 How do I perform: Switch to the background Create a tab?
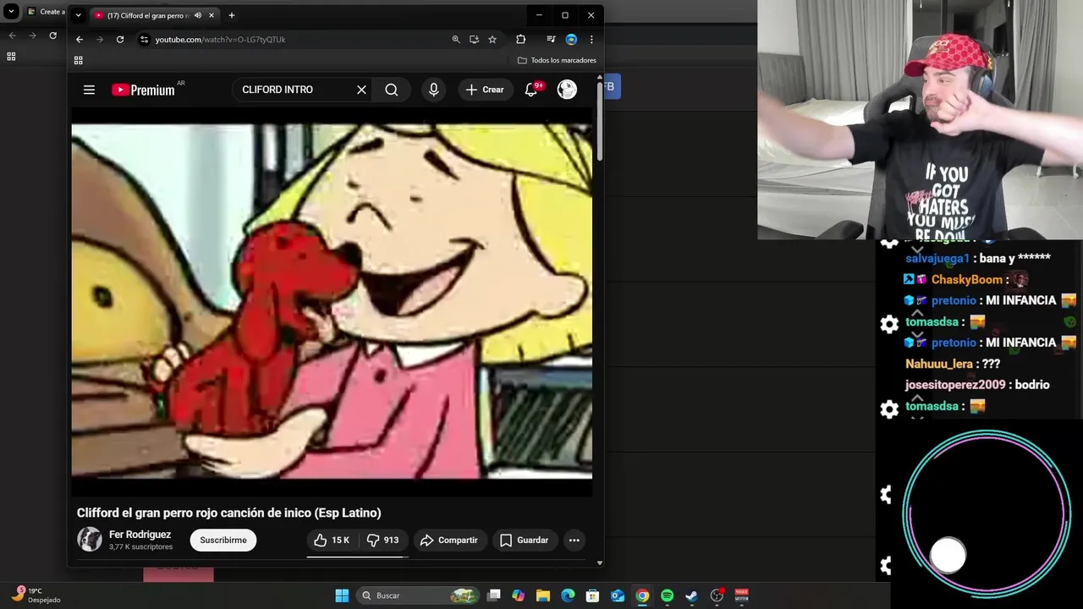pos(44,12)
